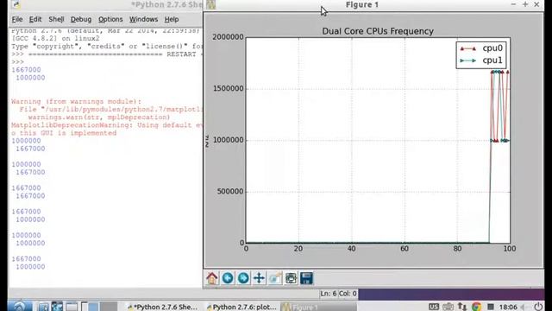Click the cpu0 legend entry
Viewport: 552px width, 311px height.
[x=481, y=48]
